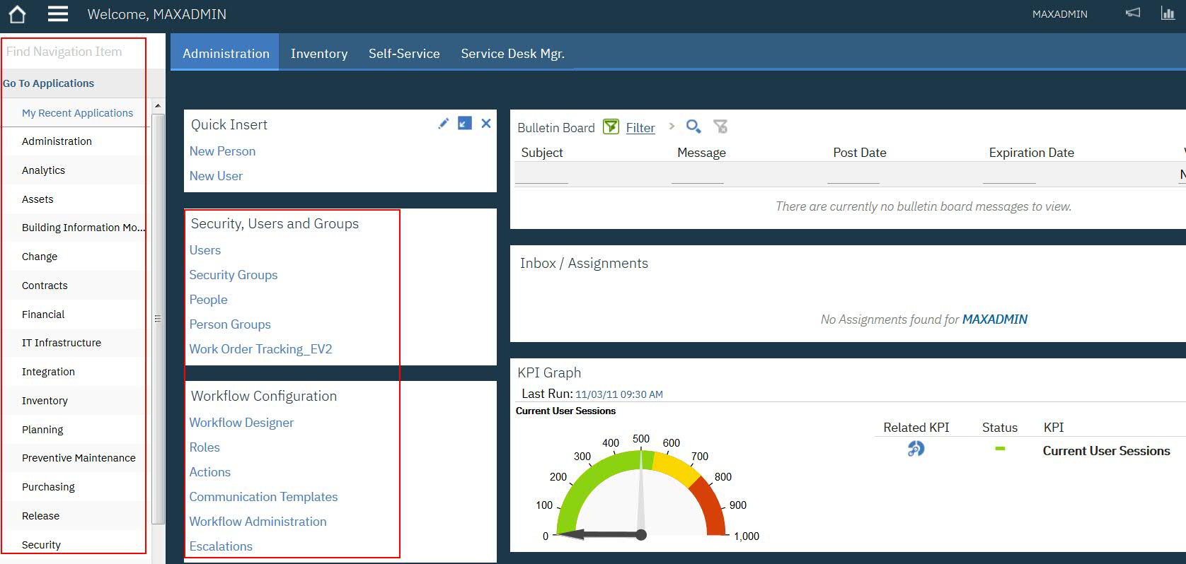Image resolution: width=1186 pixels, height=564 pixels.
Task: Click the sidebar resize grip handle
Action: pyautogui.click(x=158, y=319)
